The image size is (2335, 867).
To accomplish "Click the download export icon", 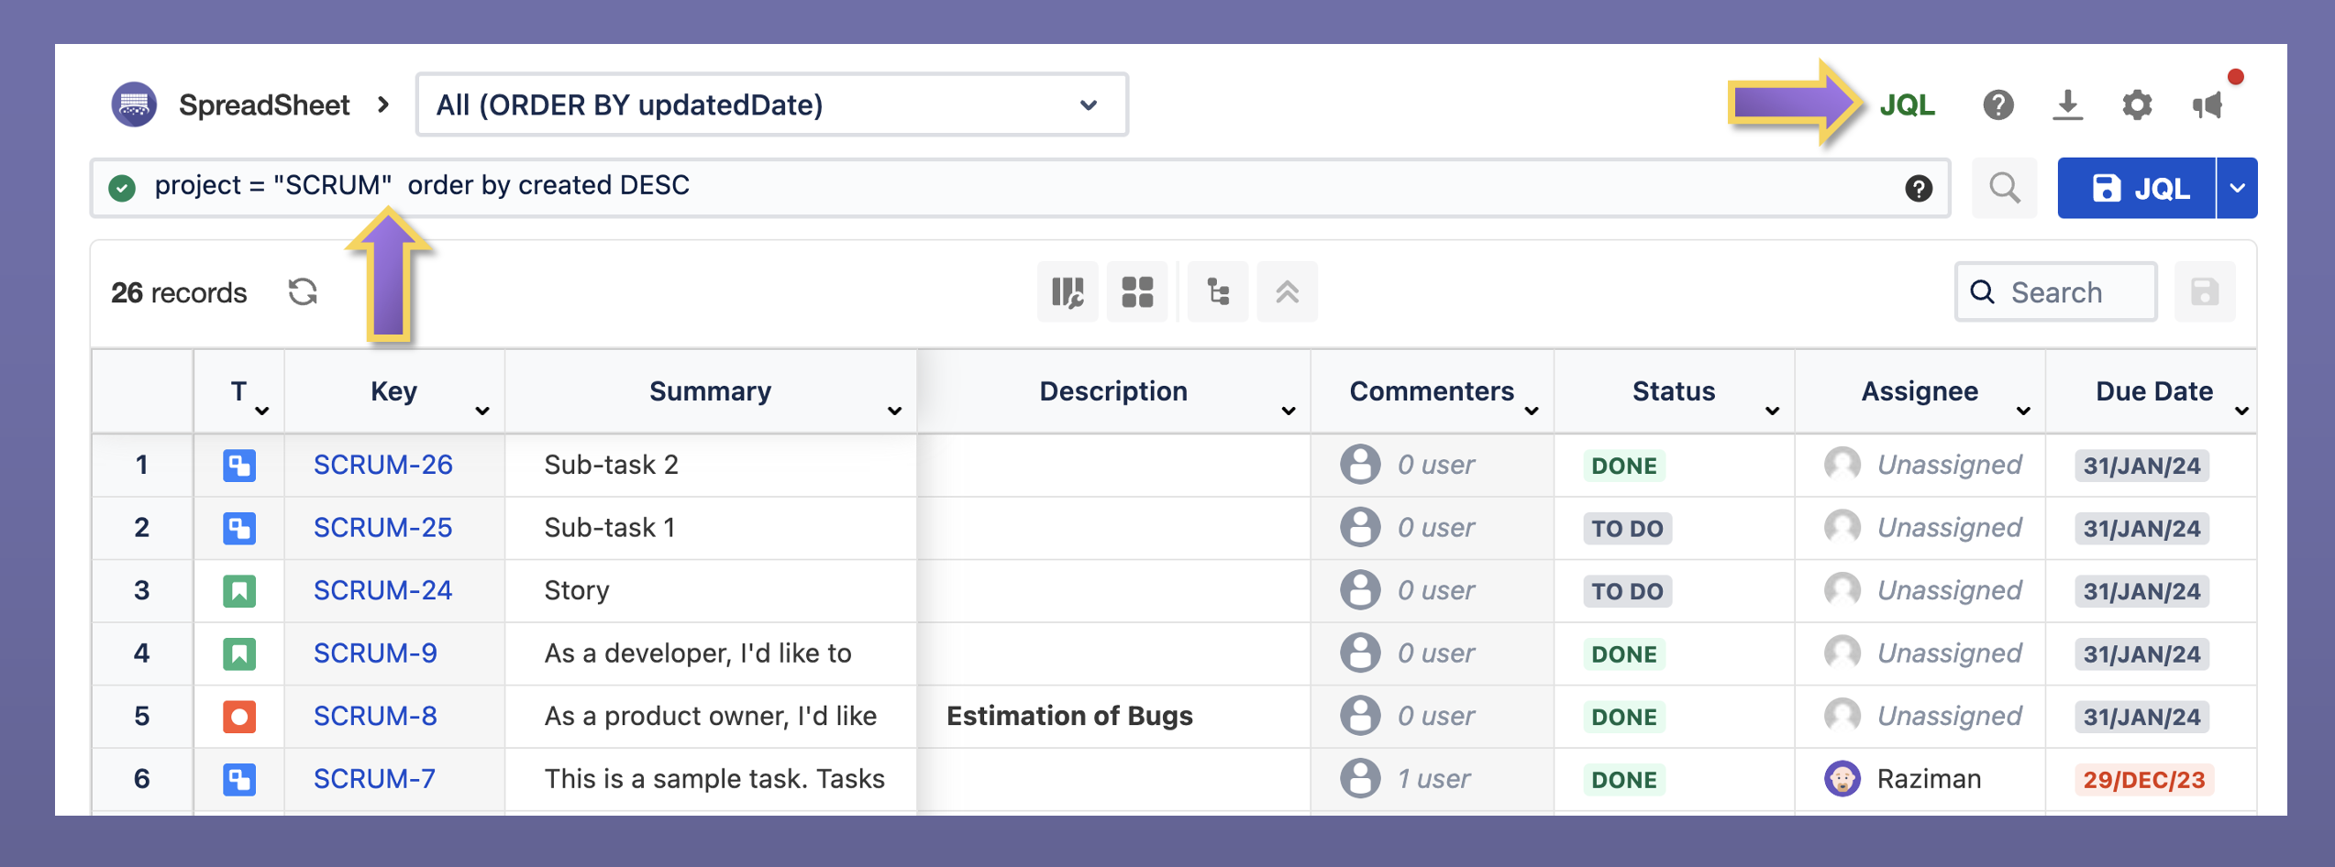I will [2067, 105].
